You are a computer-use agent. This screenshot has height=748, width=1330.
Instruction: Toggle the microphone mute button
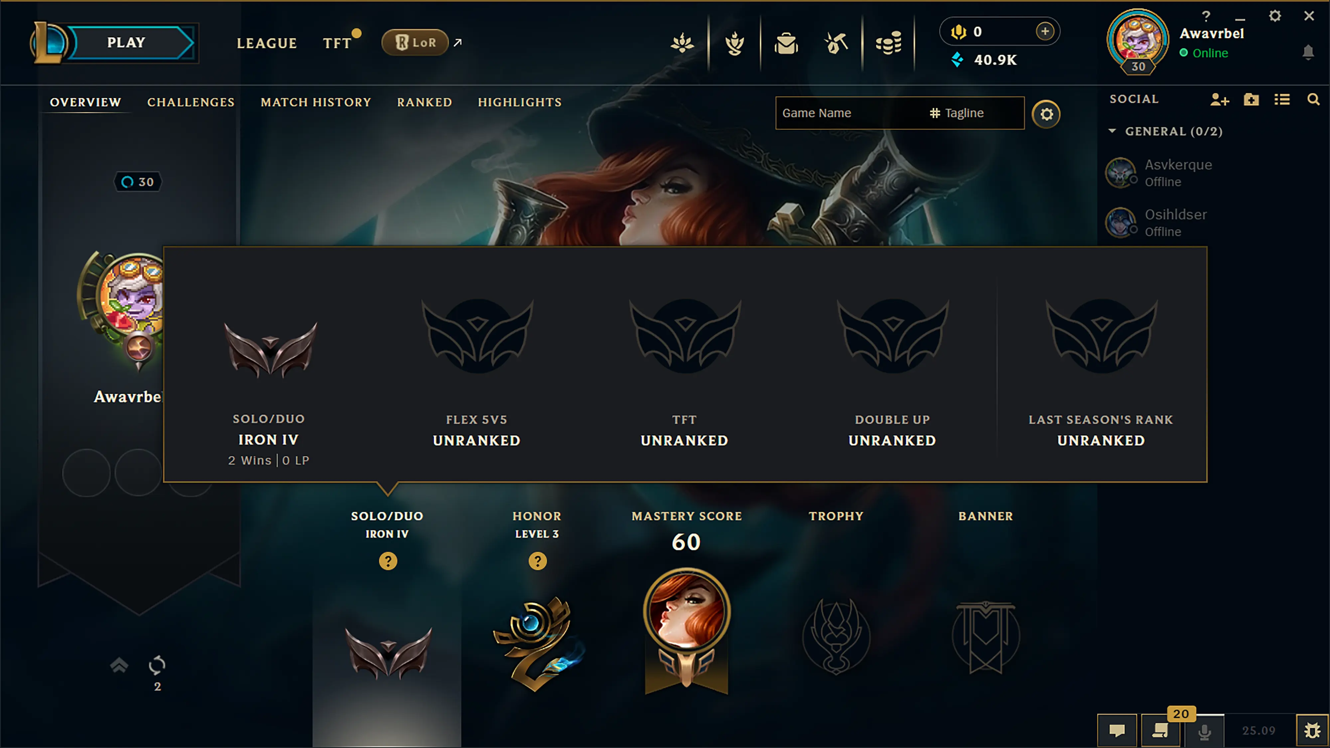tap(1205, 730)
